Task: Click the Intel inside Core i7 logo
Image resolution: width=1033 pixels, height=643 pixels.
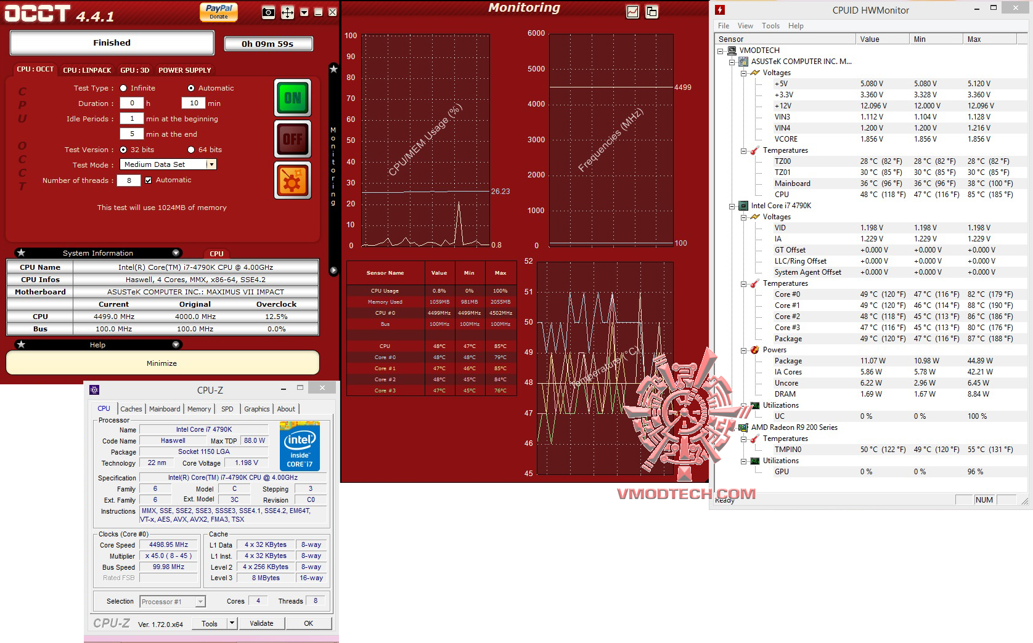Action: pyautogui.click(x=300, y=446)
